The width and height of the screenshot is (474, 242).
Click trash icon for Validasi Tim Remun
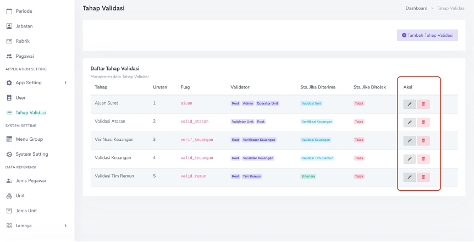point(423,177)
